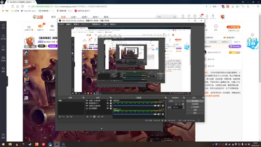
Task: Open the message bell icon on Douyu header
Action: click(x=207, y=16)
